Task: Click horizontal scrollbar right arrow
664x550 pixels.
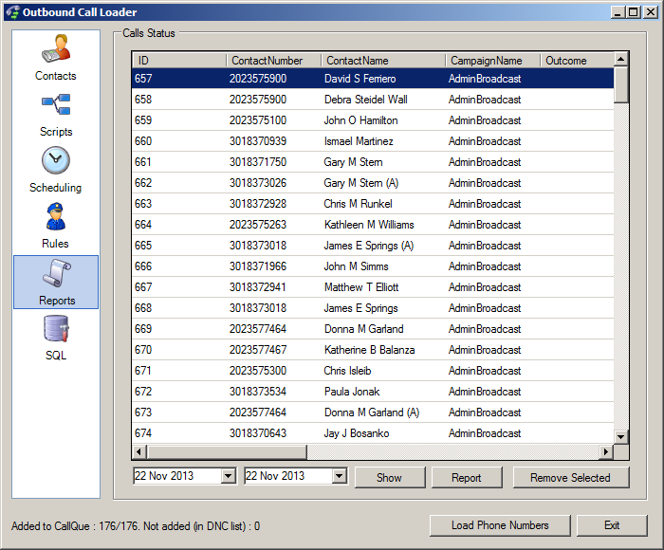Action: [x=606, y=451]
